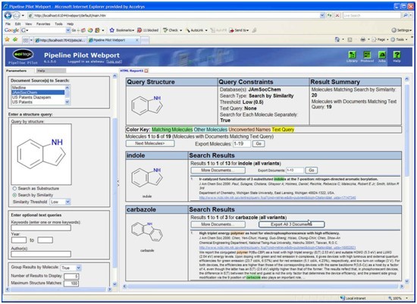Open the File menu
Screen dimensions: 417x304
pyautogui.click(x=8, y=24)
